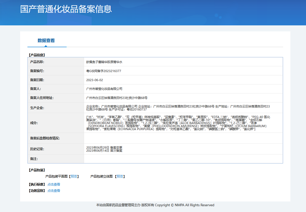Click the 成分 ingredients list text
The image size is (306, 212).
click(178, 123)
